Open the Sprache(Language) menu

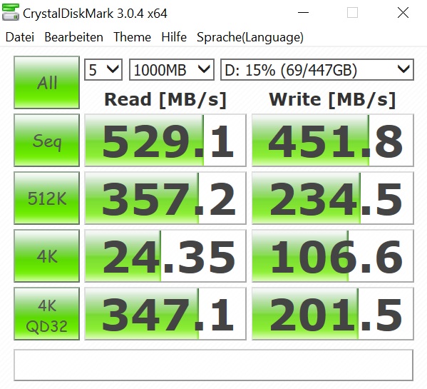(x=250, y=37)
